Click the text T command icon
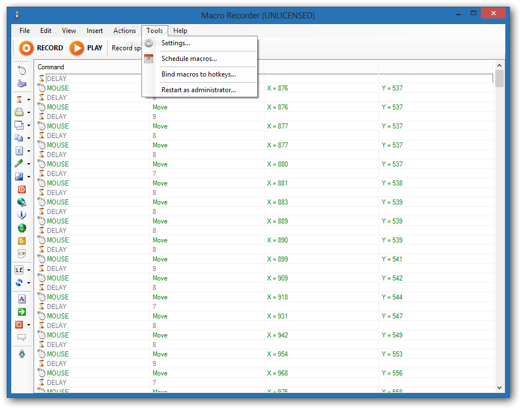Screen dimensions: 521x409 tap(19, 151)
